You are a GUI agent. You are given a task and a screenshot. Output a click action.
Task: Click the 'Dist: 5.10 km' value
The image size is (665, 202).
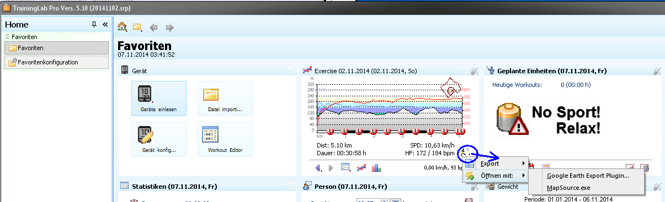coord(335,146)
